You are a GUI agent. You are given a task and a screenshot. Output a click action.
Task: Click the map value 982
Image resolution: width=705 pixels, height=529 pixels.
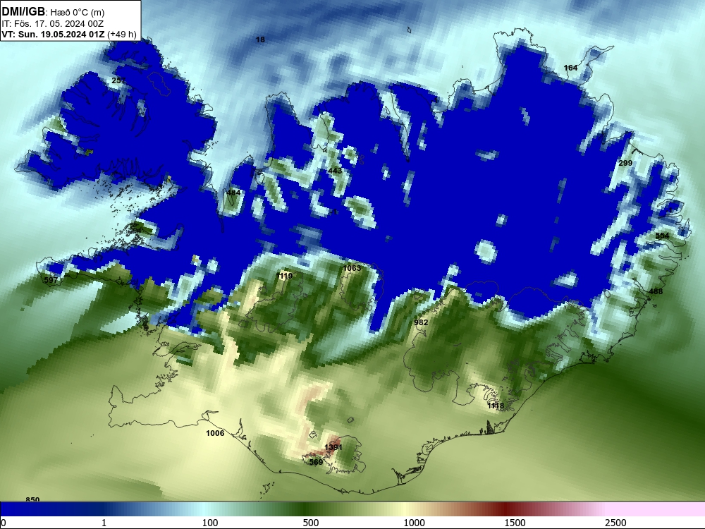421,322
